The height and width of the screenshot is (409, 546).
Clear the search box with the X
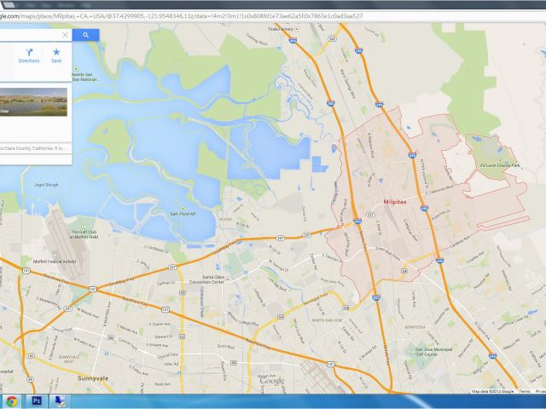pyautogui.click(x=65, y=35)
